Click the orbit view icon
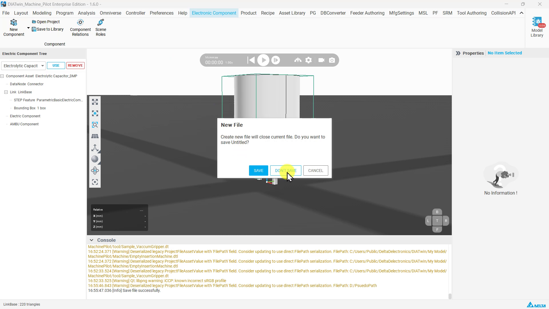The height and width of the screenshot is (309, 549). coord(95,171)
